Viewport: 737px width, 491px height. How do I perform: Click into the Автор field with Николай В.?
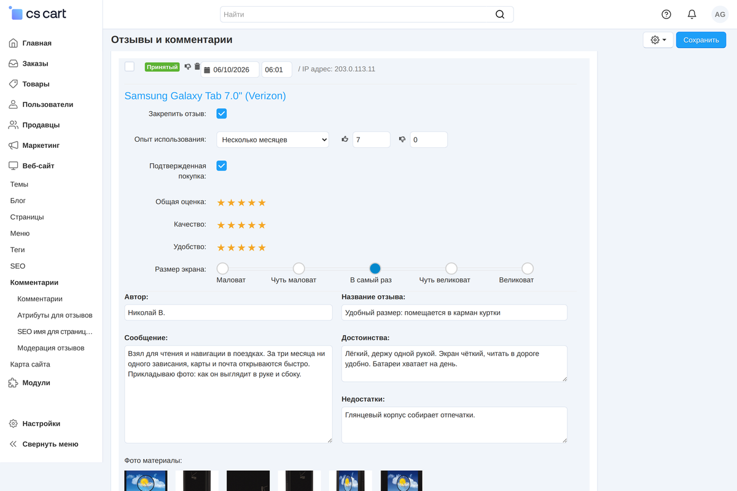pyautogui.click(x=228, y=312)
